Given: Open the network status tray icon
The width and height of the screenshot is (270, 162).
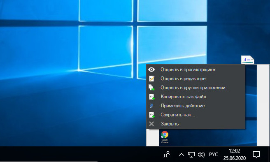Looking at the screenshot, I should 191,155.
